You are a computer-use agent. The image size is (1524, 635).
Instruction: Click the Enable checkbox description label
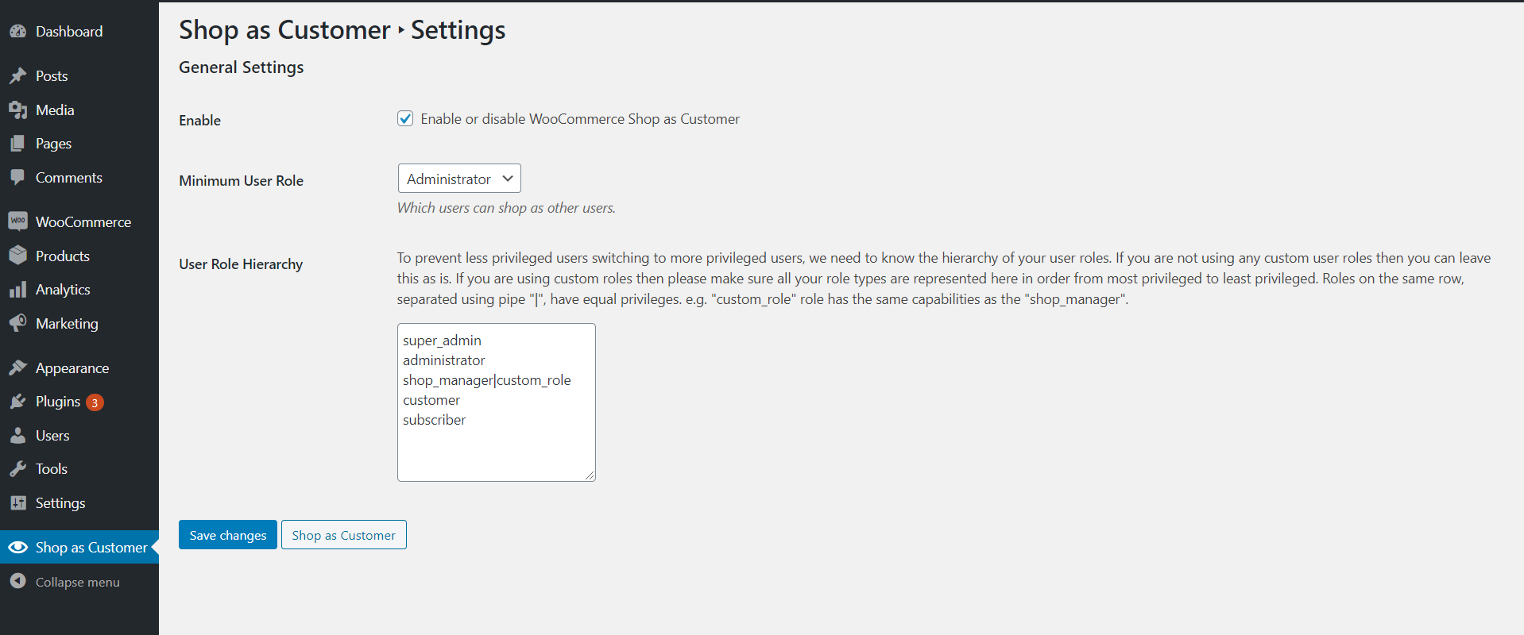coord(580,119)
